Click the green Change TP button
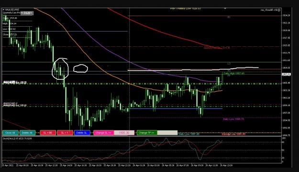Screen dimensions: 299x172 tap(147, 132)
